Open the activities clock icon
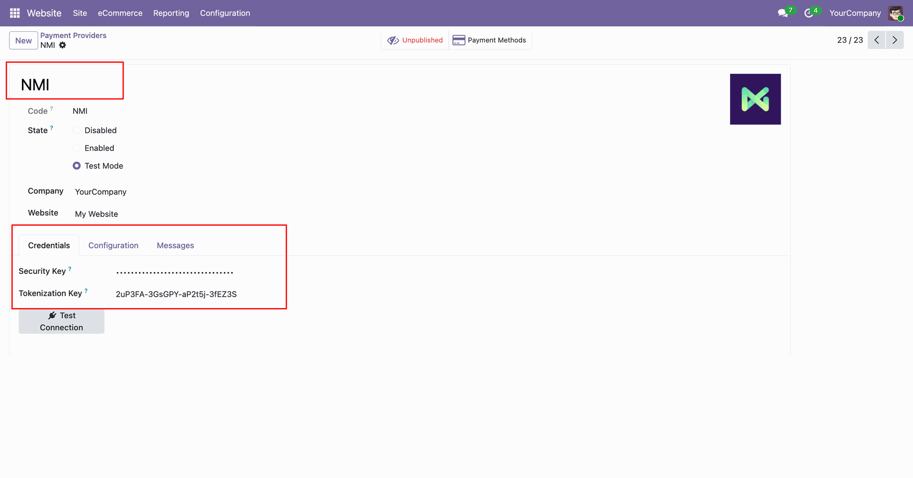The image size is (913, 478). pos(808,13)
